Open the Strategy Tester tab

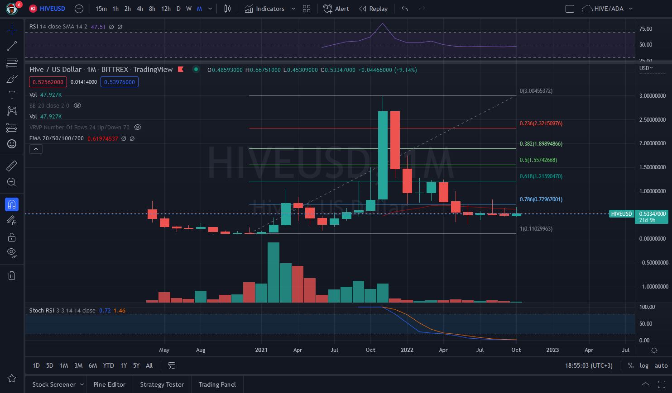pos(162,384)
